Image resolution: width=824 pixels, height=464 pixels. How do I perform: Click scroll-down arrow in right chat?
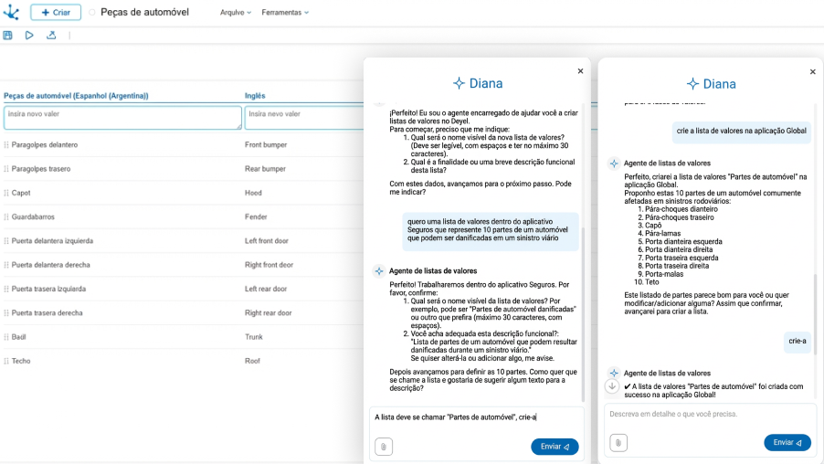[x=612, y=386]
